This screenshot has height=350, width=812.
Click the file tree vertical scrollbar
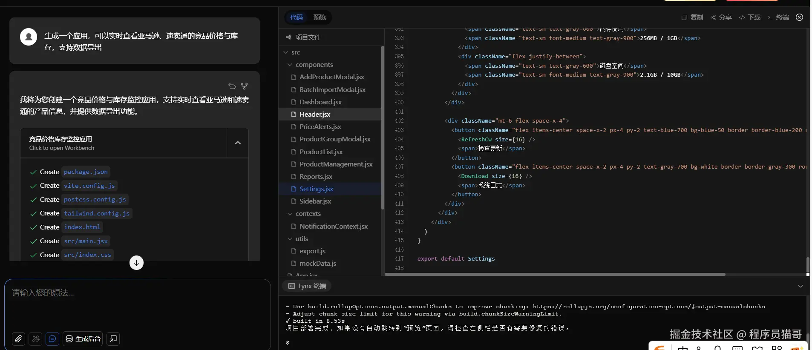pyautogui.click(x=383, y=128)
